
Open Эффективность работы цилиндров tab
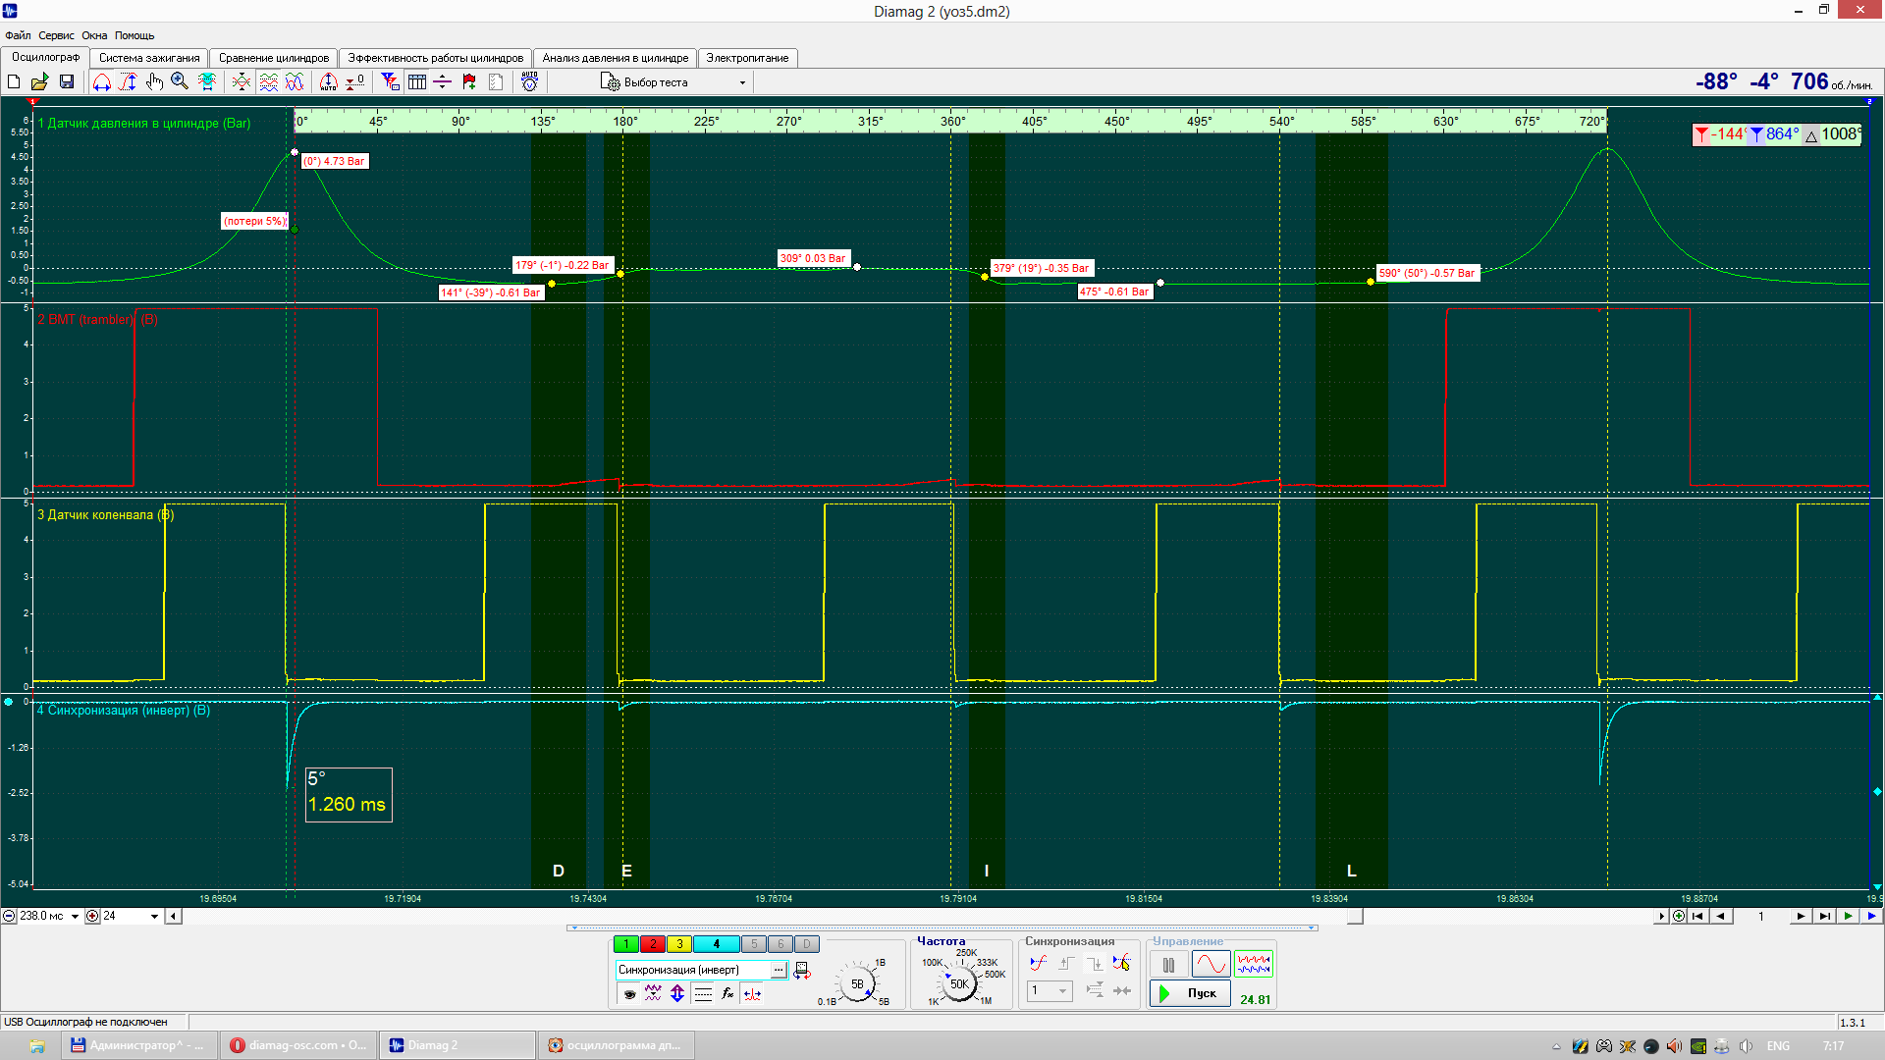click(x=436, y=58)
